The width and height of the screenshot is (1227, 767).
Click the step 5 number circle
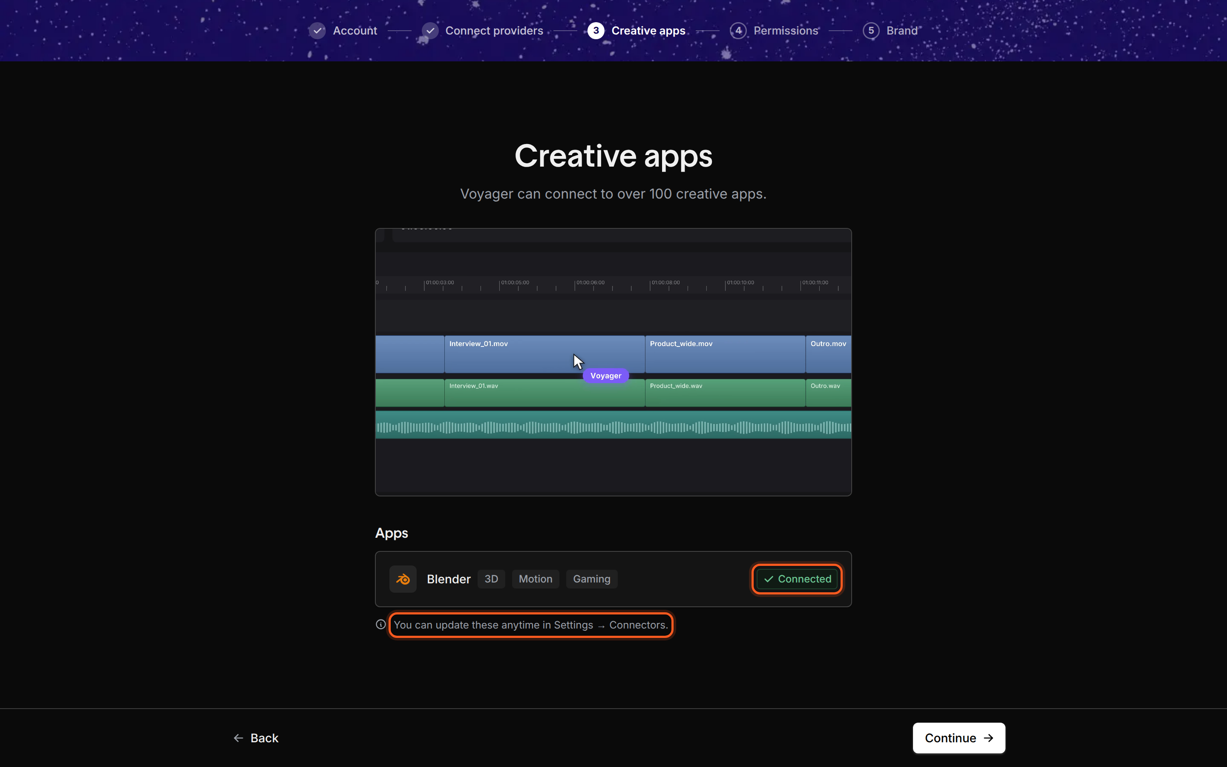[871, 30]
